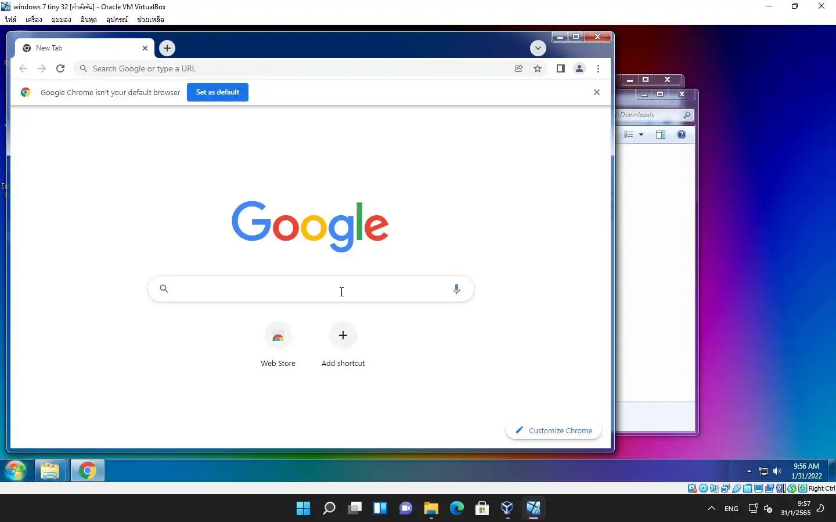Click the VirtualBox CPU virtualization status icon
This screenshot has height=522, width=836.
780,488
